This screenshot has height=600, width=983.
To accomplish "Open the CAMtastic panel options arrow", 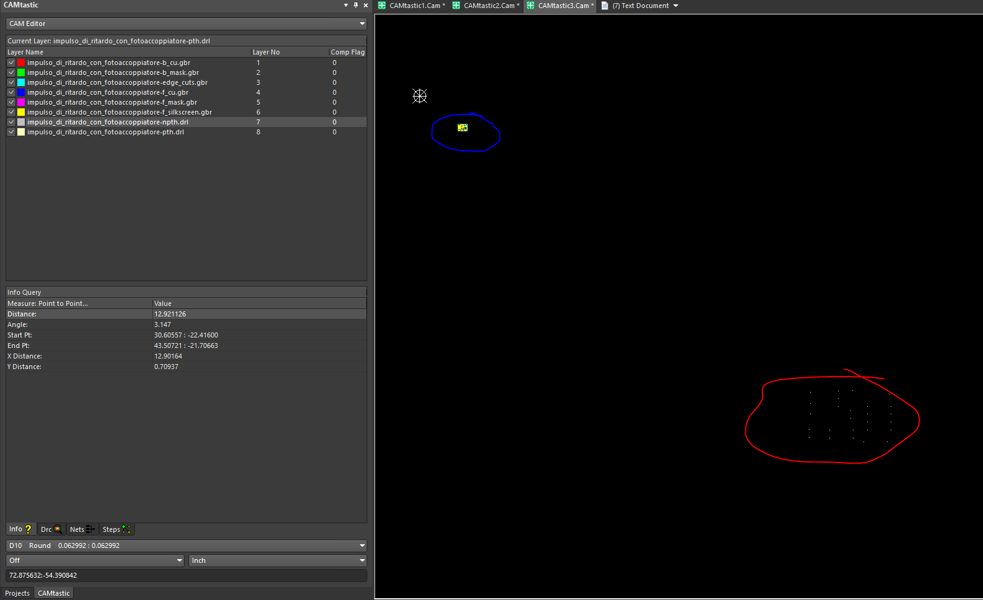I will pyautogui.click(x=346, y=5).
